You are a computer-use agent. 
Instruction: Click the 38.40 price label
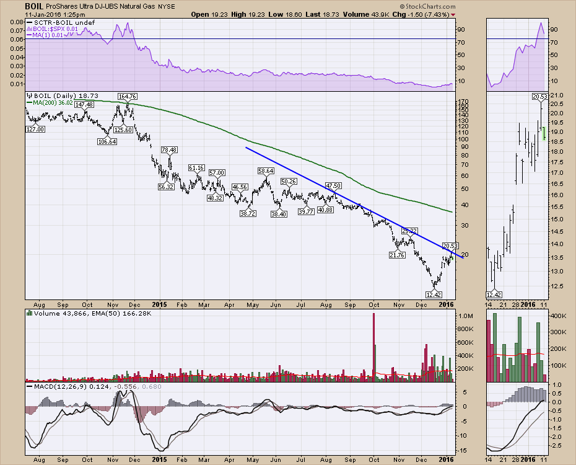(x=279, y=214)
